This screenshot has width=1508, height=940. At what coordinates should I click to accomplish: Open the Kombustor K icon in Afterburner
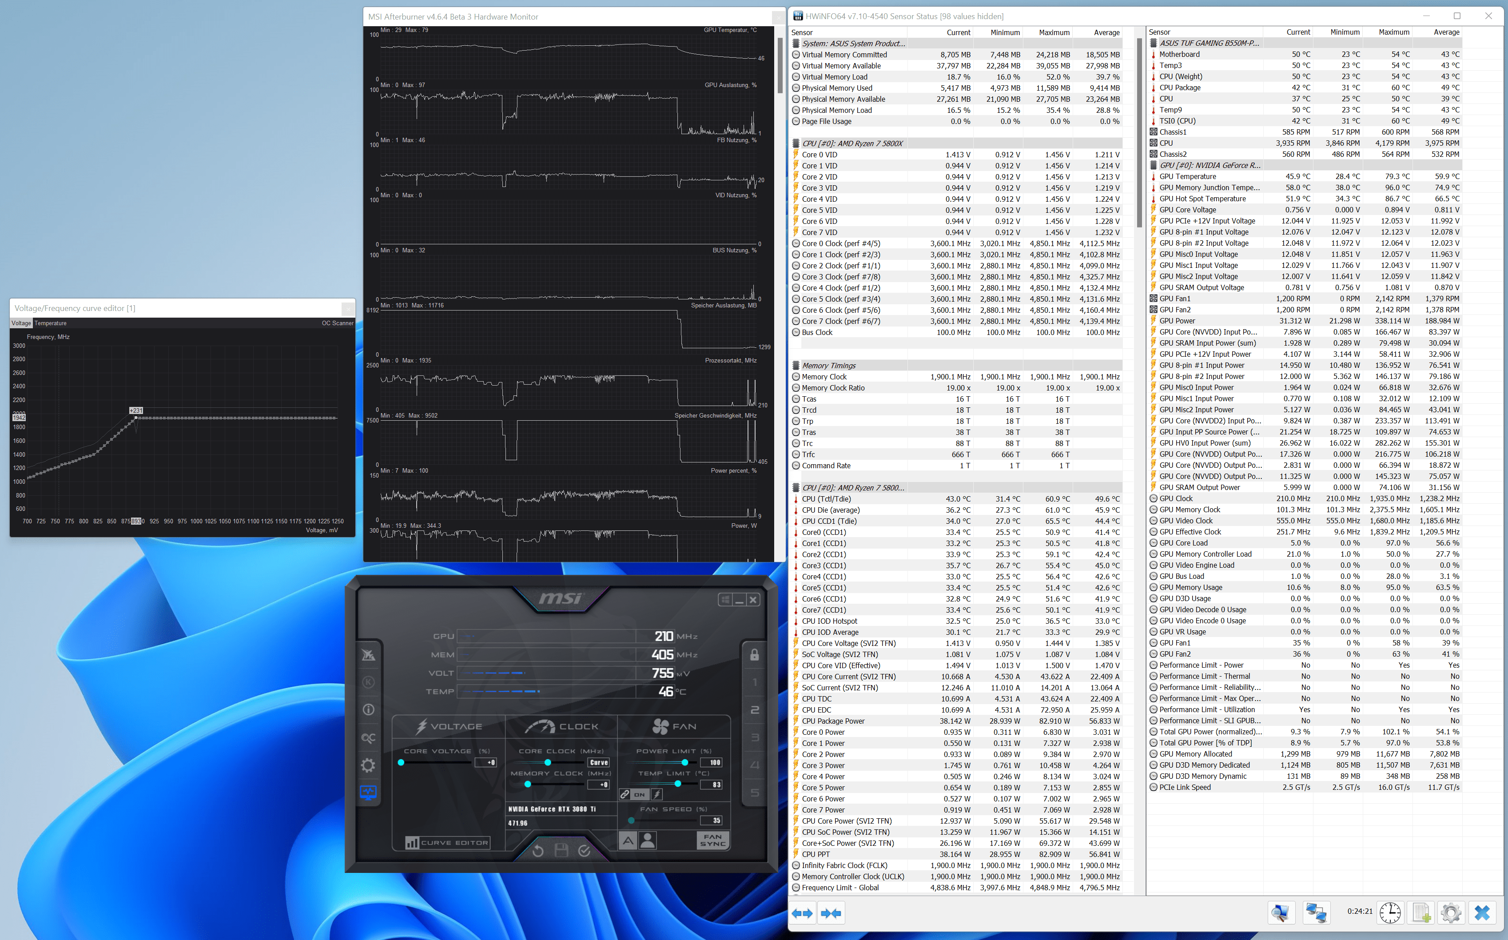point(368,682)
